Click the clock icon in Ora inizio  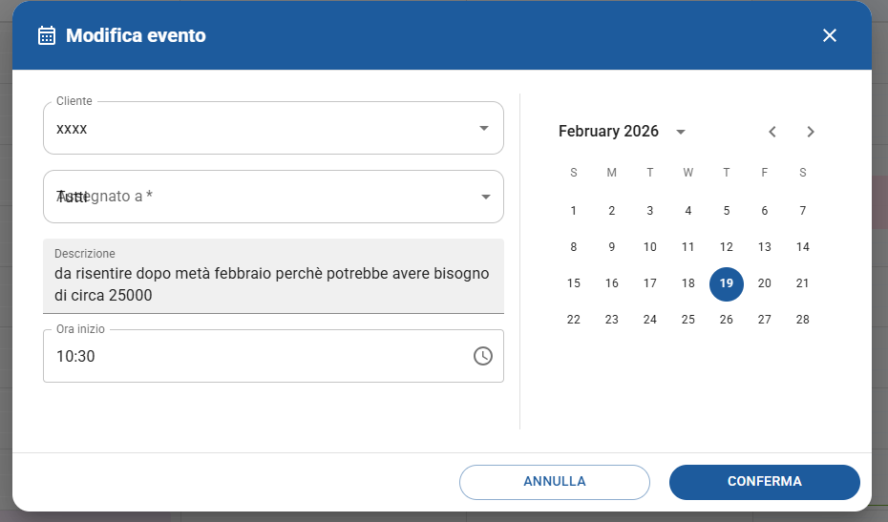tap(483, 356)
